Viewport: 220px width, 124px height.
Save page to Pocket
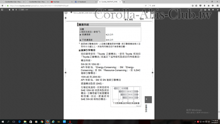(200, 6)
